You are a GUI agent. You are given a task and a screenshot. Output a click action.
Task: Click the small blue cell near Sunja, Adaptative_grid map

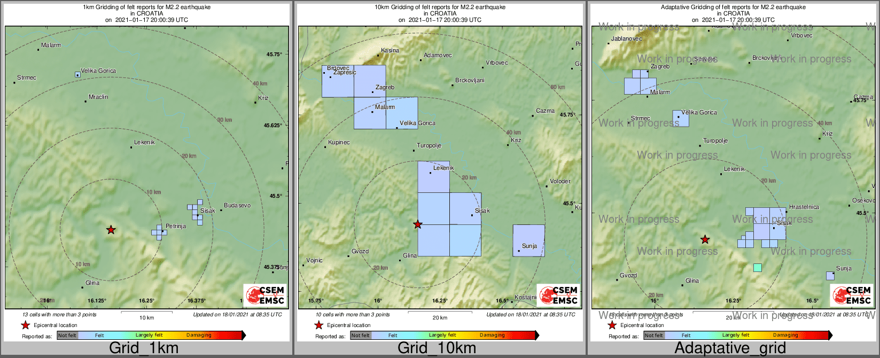click(830, 276)
